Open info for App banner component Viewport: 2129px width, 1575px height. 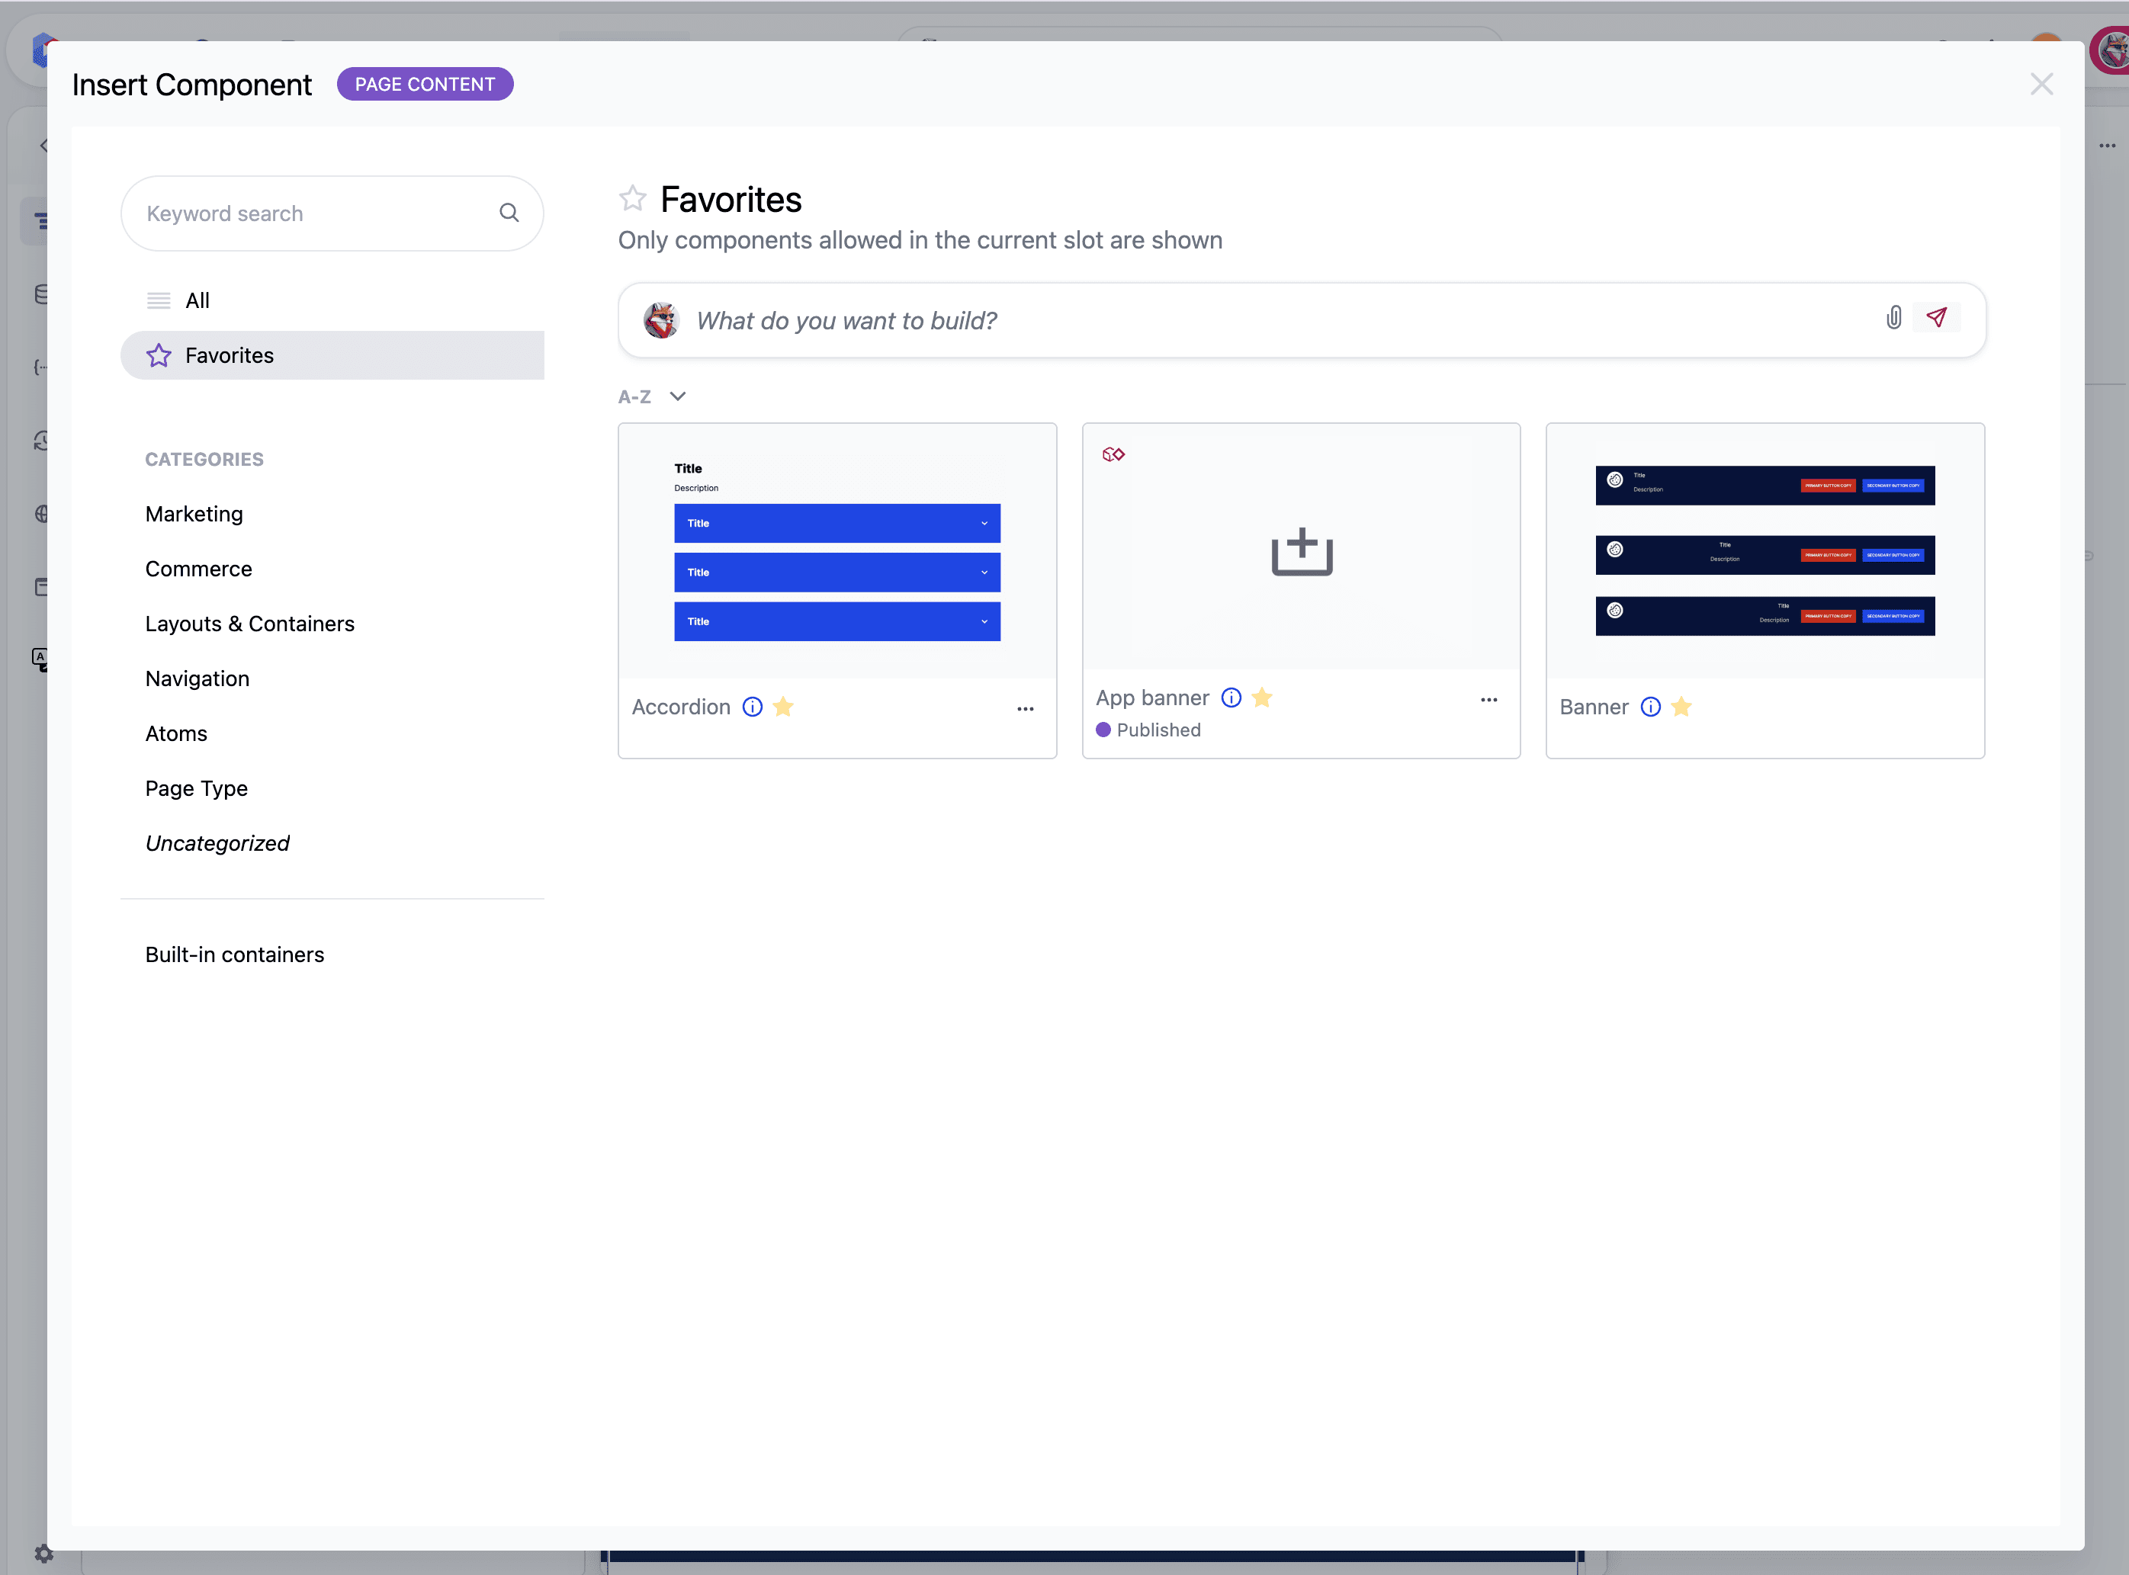tap(1231, 698)
